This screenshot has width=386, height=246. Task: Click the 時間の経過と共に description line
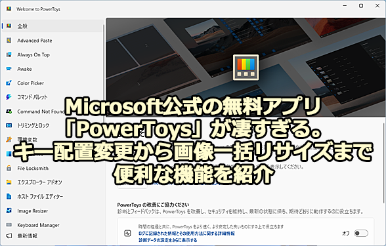coord(211,226)
